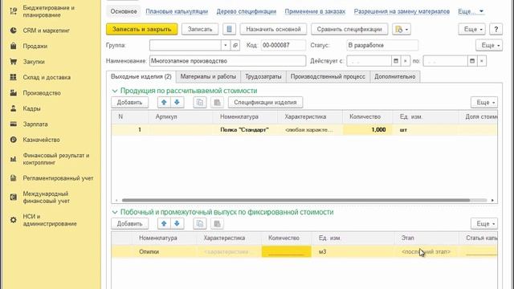Image resolution: width=514 pixels, height=289 pixels.
Task: Switch to Производственный процесс tab
Action: coord(328,76)
